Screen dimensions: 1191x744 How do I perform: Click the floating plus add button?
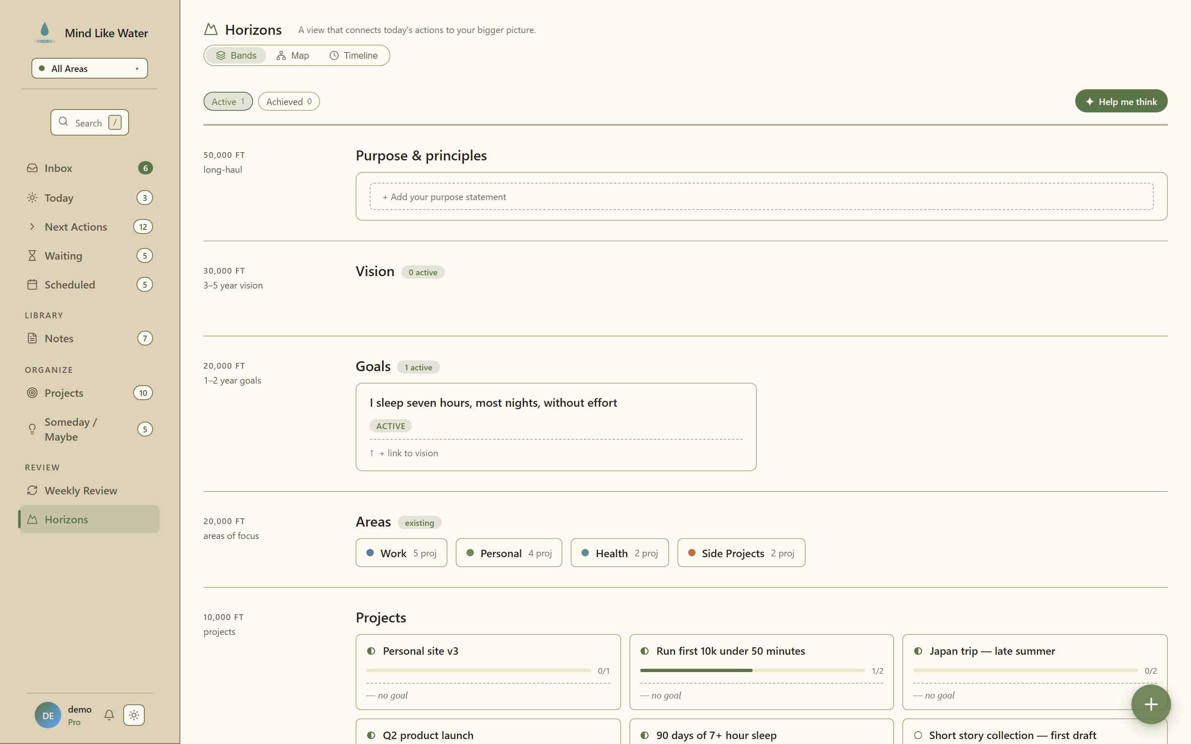pos(1150,704)
